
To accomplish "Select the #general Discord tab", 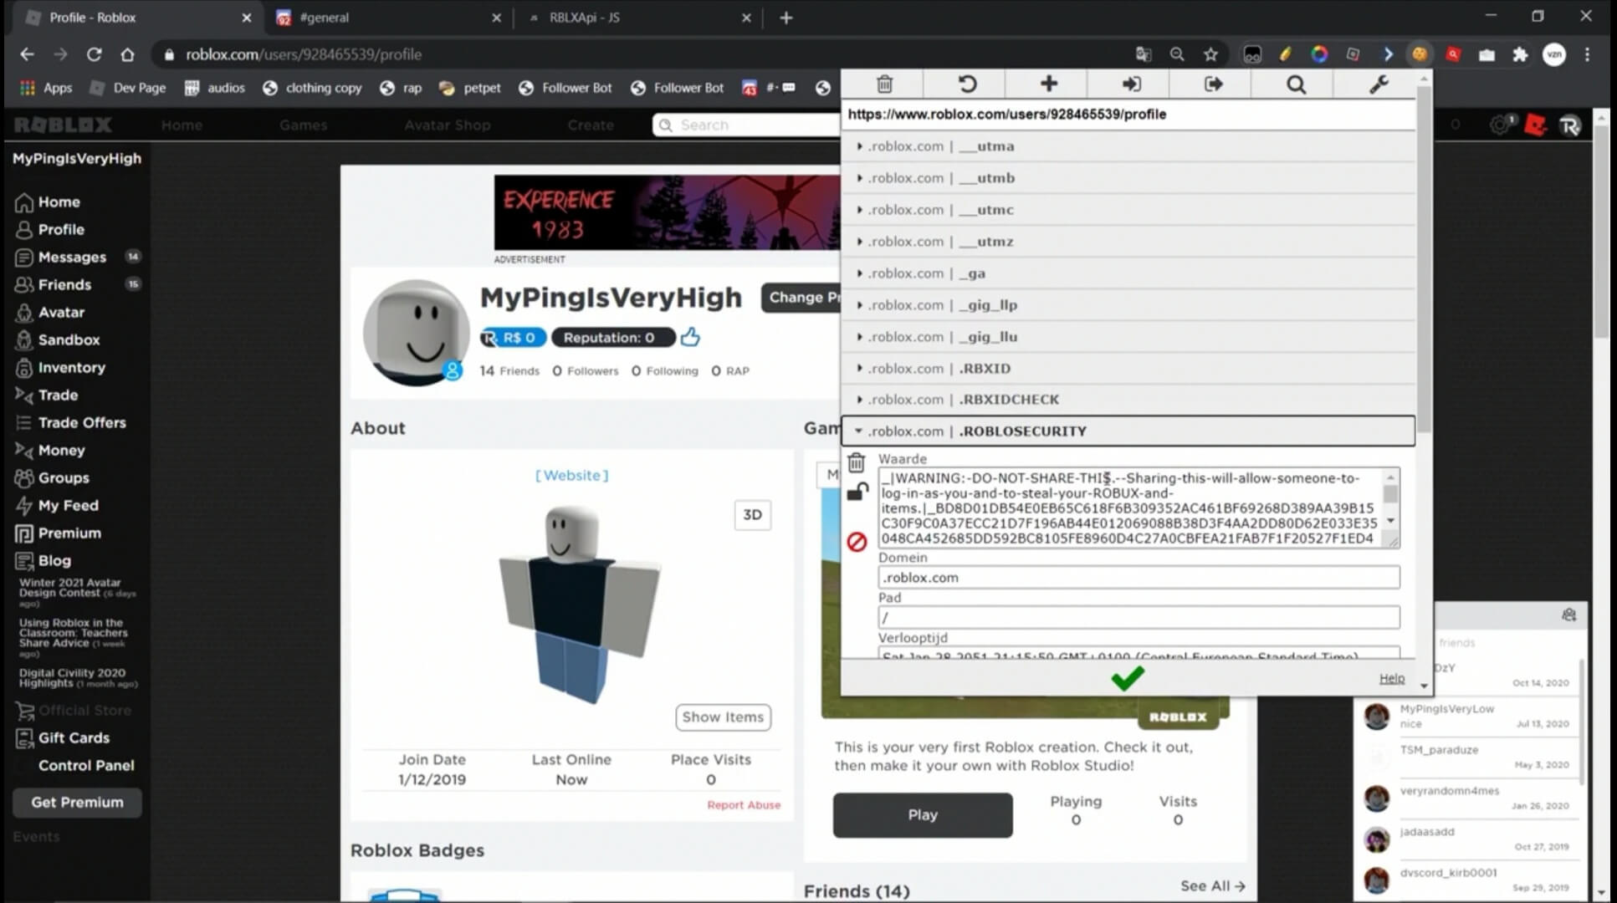I will [x=377, y=17].
